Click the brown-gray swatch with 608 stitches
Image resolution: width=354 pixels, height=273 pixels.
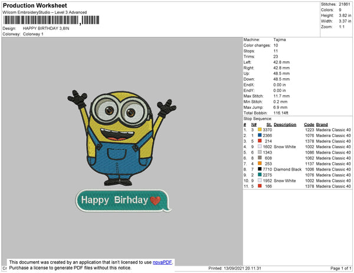point(258,158)
